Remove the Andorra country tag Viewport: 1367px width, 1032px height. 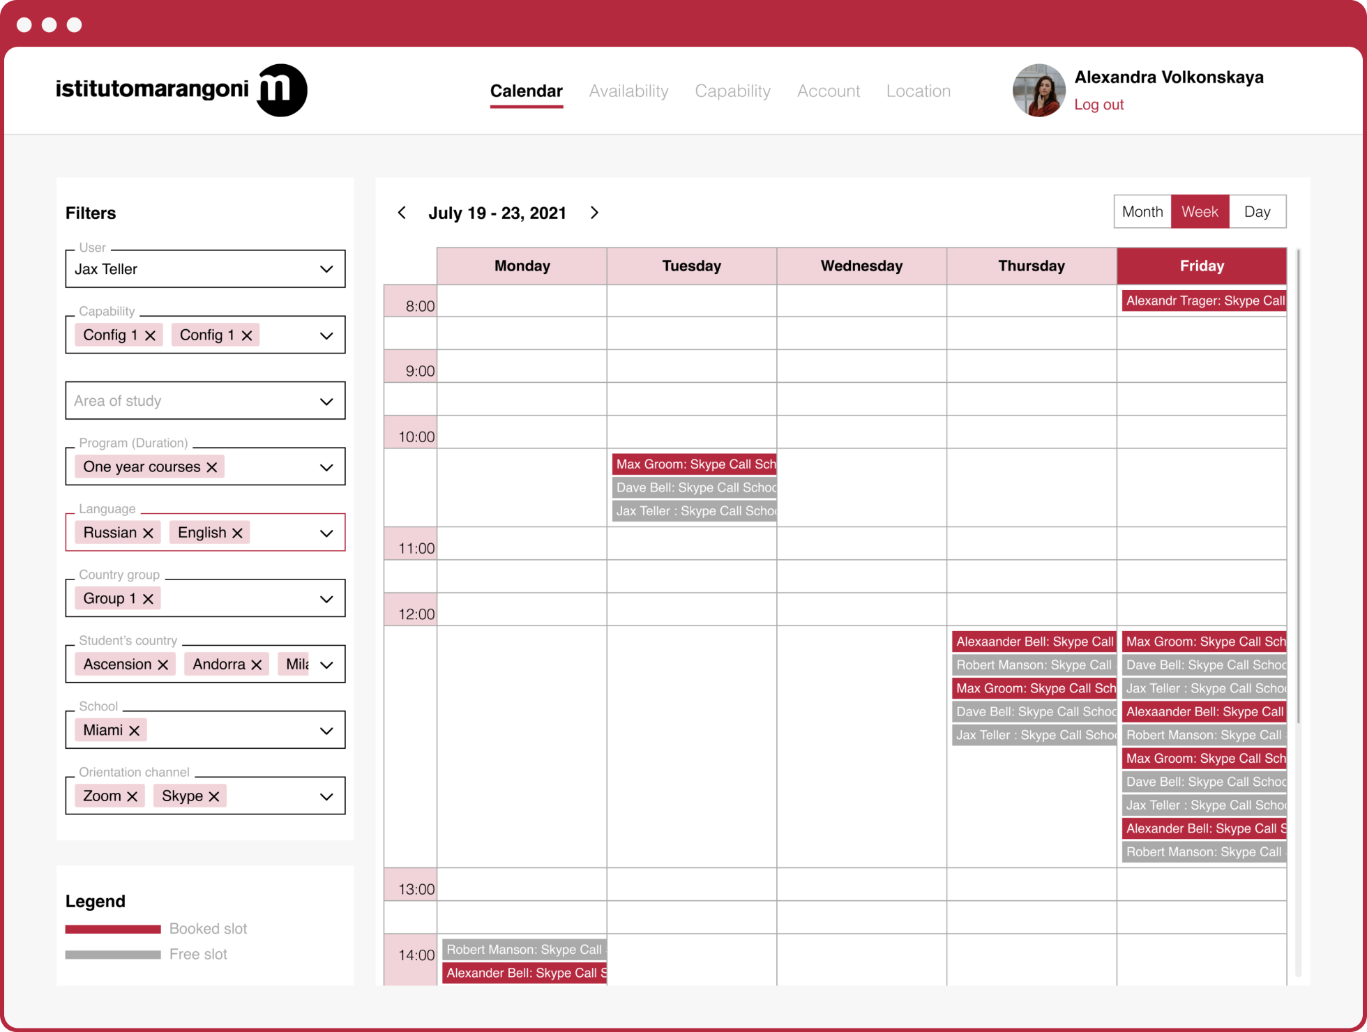pos(256,665)
